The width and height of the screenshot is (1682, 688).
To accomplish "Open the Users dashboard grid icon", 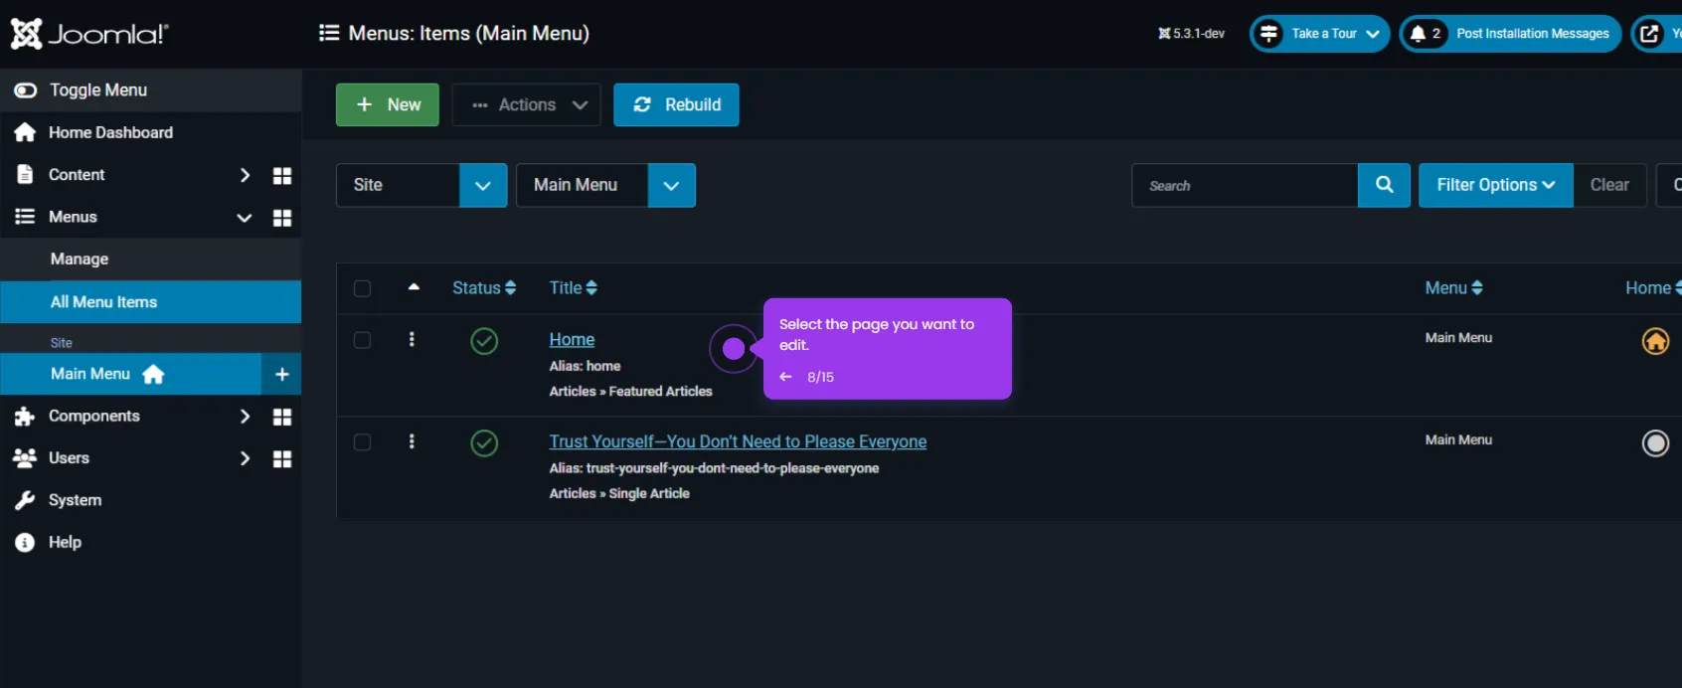I will [282, 458].
